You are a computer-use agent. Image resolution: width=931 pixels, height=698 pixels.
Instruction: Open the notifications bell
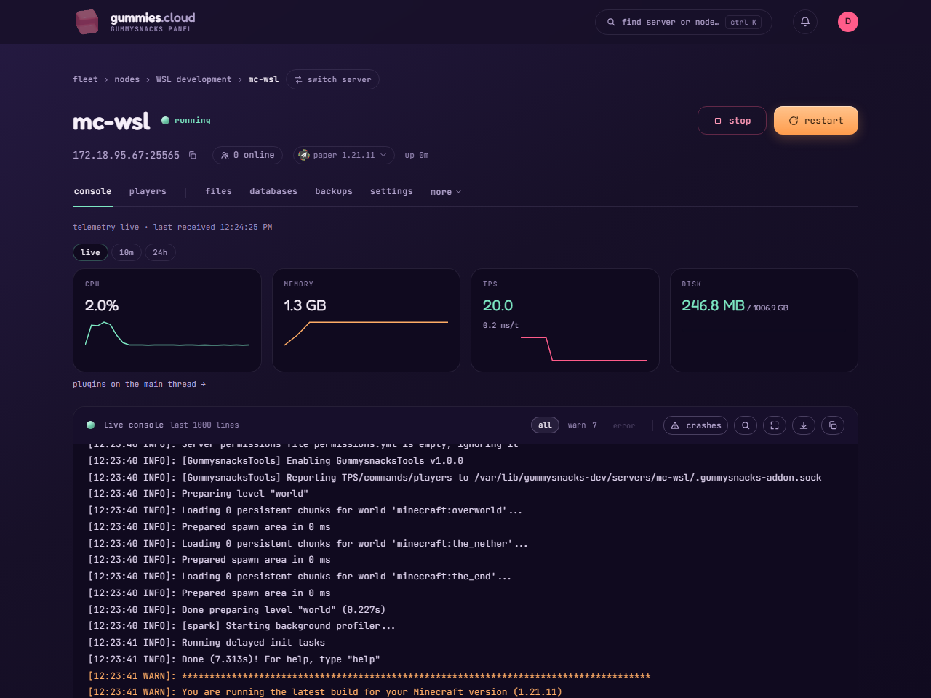point(805,22)
